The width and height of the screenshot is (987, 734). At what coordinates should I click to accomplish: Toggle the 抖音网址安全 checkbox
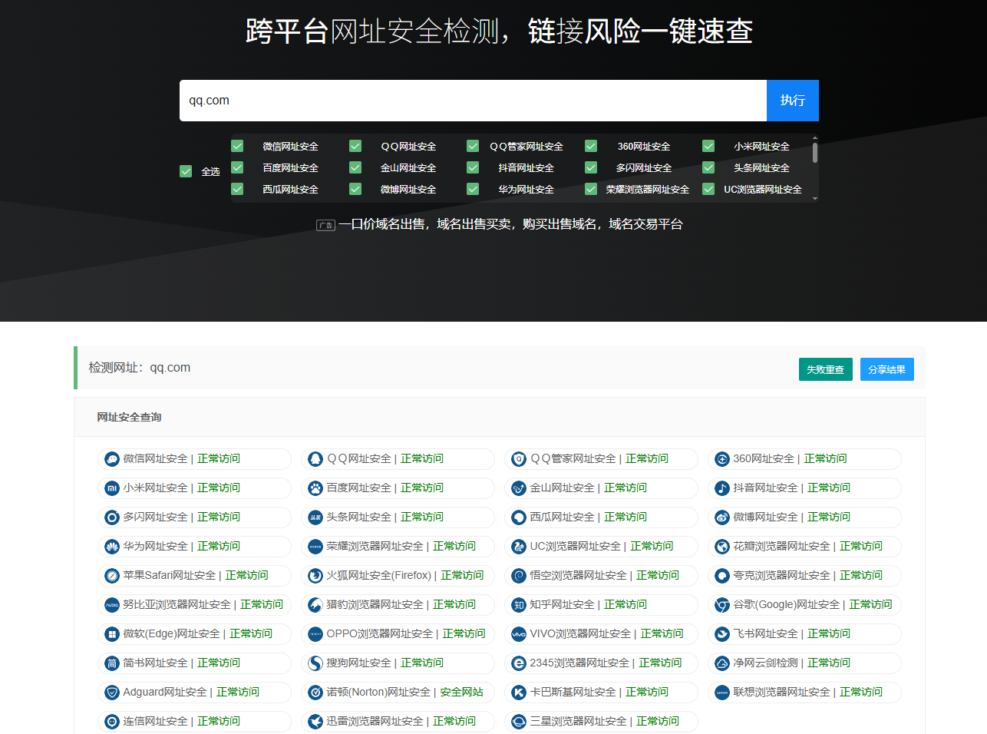[473, 167]
